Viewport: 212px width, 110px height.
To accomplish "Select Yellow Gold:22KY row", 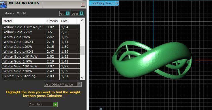I will pyautogui.click(x=41, y=32).
